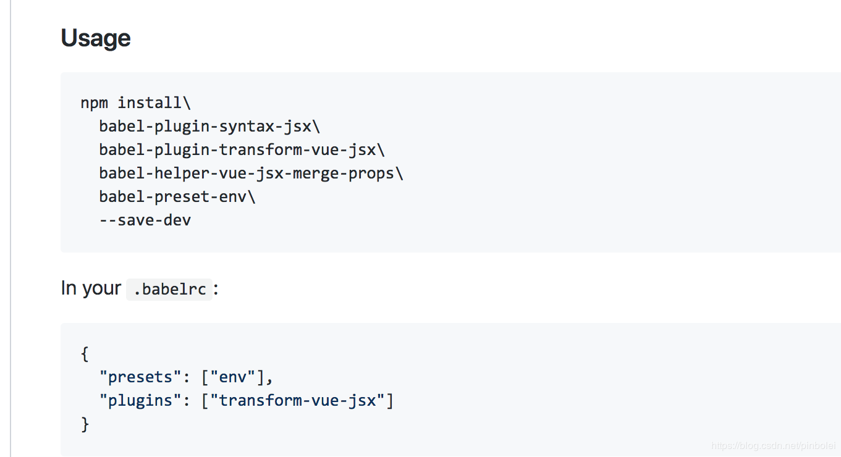Click babel-helper-vue-jsx-merge-props package name
Viewport: 841px width, 457px height.
pyautogui.click(x=247, y=174)
